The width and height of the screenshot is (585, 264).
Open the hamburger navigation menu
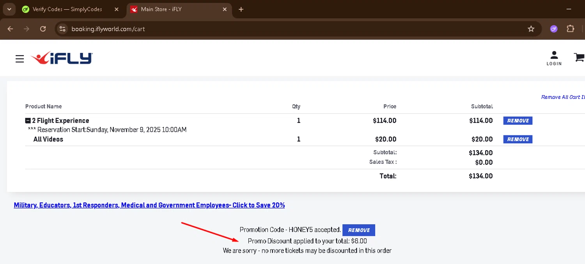(19, 59)
